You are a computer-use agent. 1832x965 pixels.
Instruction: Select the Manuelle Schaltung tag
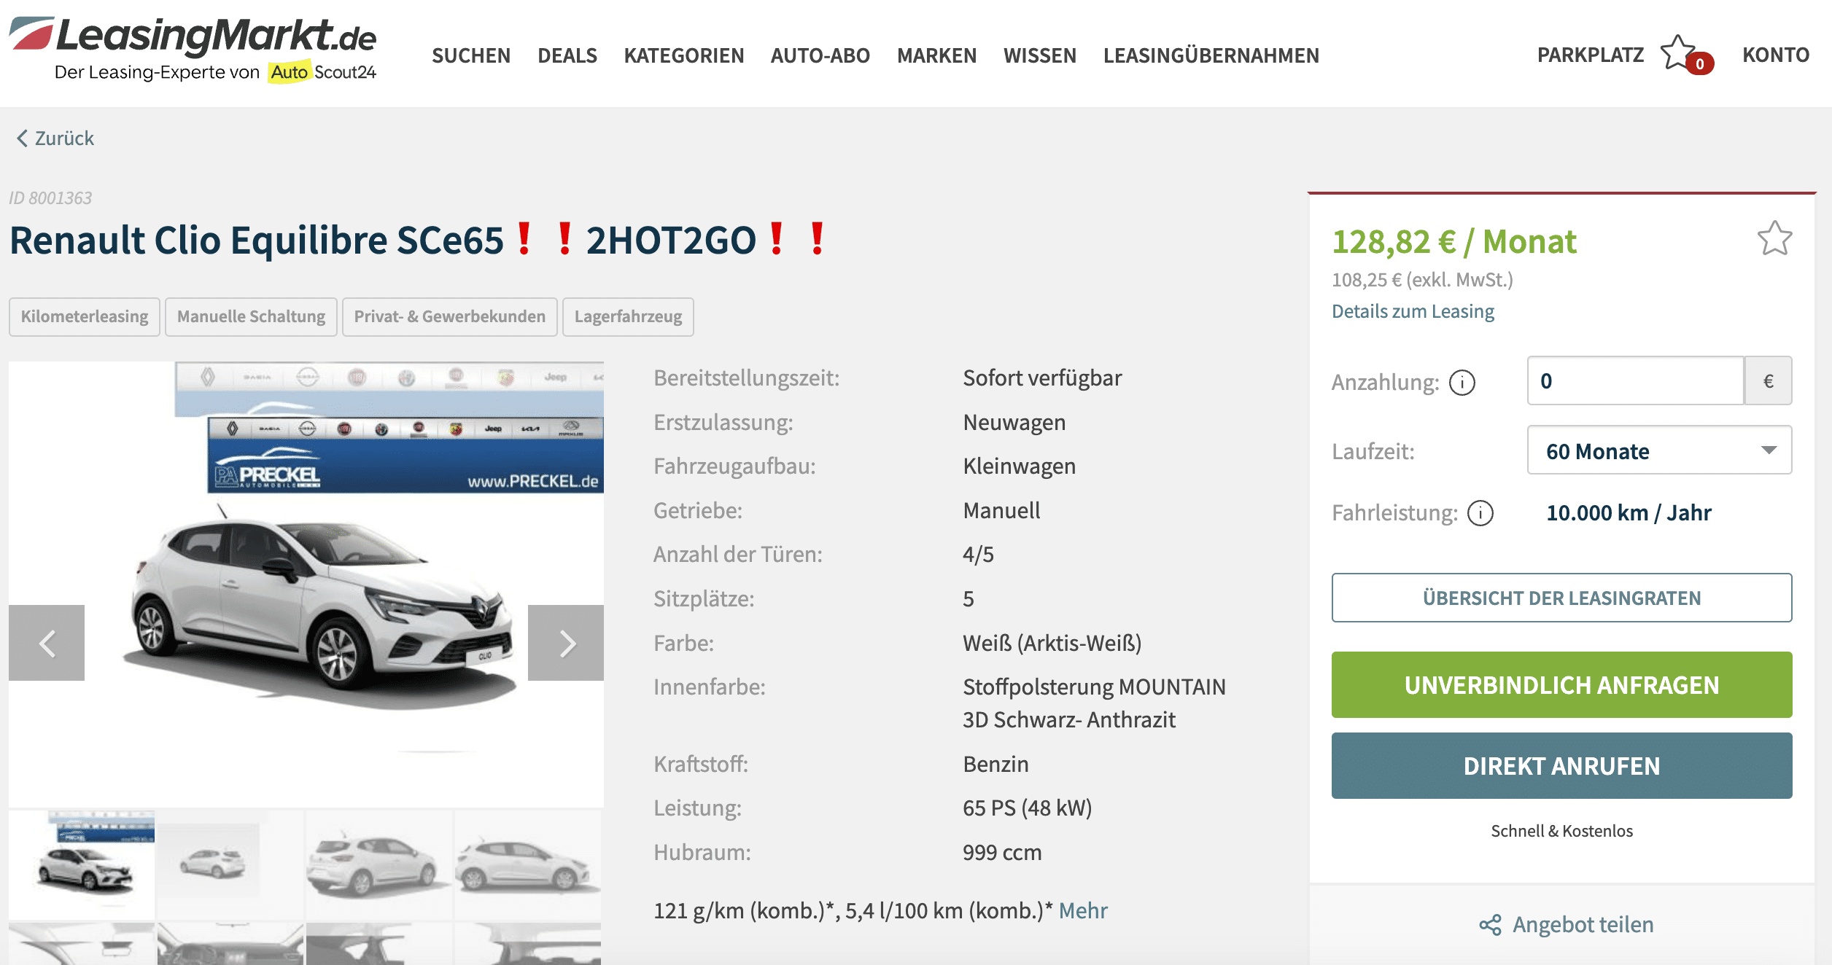[x=251, y=316]
